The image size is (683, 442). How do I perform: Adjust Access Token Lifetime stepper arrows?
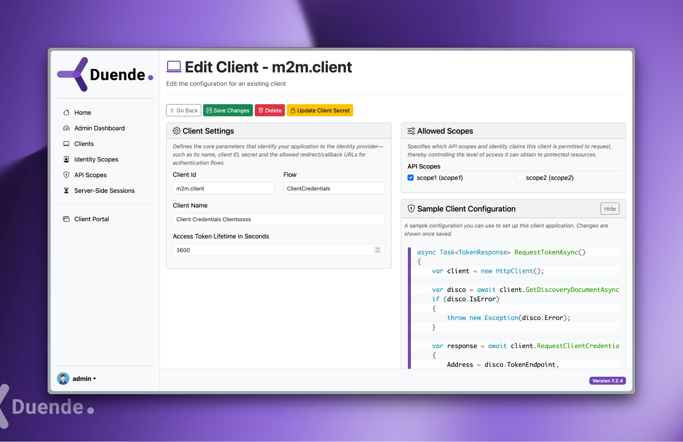pos(378,250)
